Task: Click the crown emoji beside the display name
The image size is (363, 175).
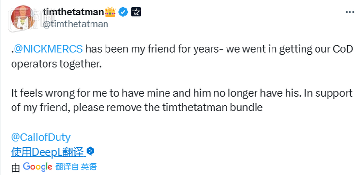Action: coord(110,12)
